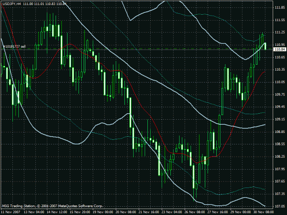Screen dimensions: 287x215
Task: Click the 111.55 price axis label
Action: coord(280,20)
